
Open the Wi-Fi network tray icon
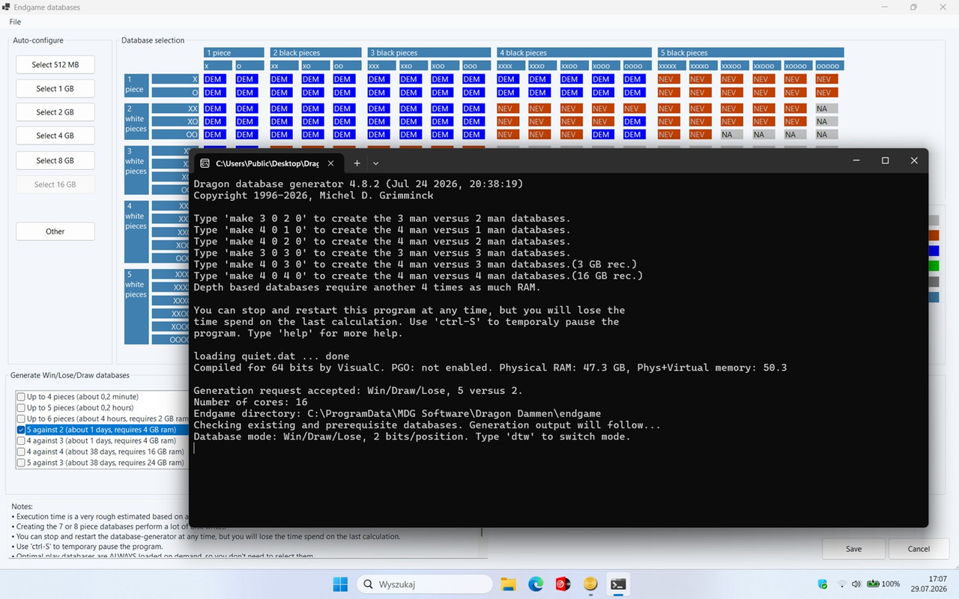click(x=841, y=584)
